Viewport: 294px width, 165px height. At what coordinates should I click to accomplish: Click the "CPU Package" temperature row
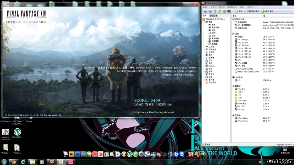click(x=254, y=40)
